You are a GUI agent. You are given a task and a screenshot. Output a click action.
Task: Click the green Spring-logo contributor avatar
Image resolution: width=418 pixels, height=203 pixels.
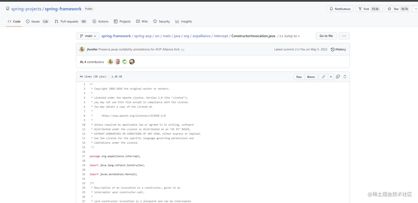(125, 62)
